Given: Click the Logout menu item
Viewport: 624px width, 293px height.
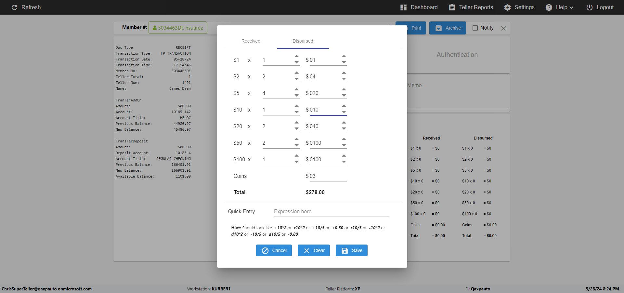Looking at the screenshot, I should pos(600,7).
